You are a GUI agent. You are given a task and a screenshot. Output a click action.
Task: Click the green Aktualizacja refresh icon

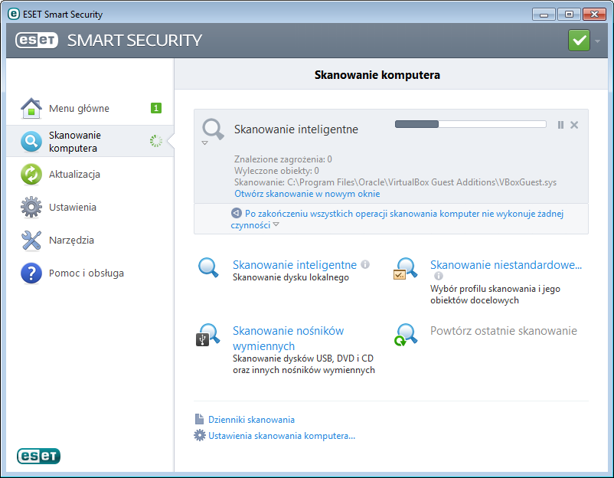click(x=31, y=175)
